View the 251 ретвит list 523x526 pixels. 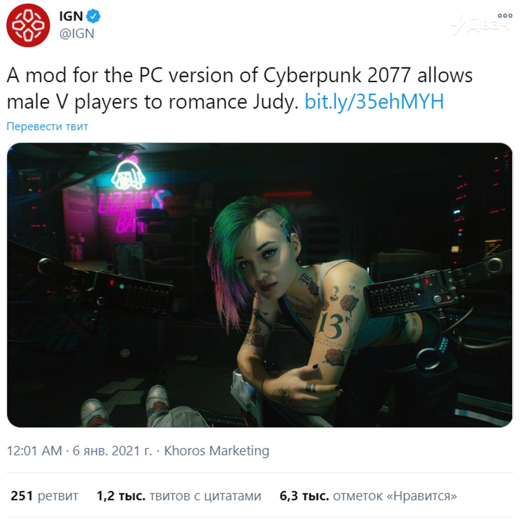44,496
